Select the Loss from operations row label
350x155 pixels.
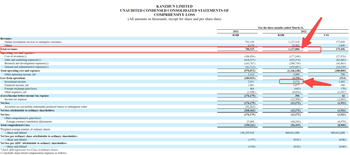pyautogui.click(x=13, y=78)
